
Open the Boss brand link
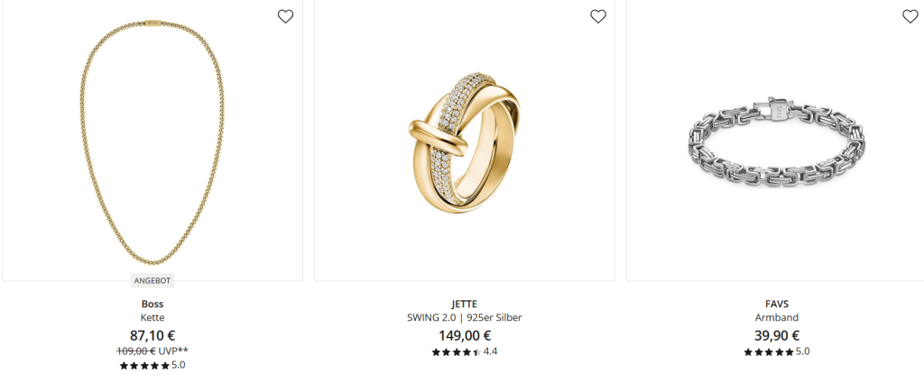tap(152, 304)
